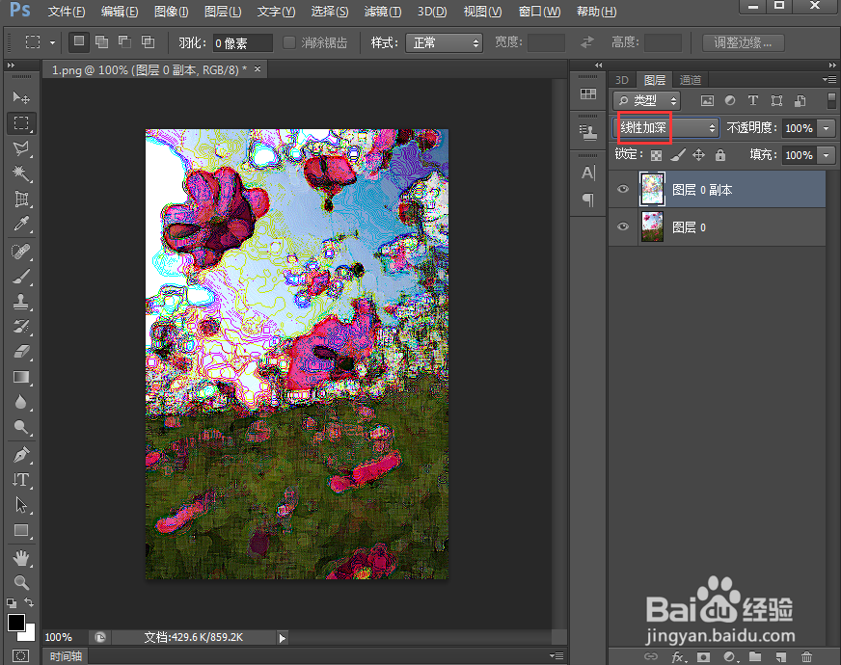Toggle pixel layer filter
This screenshot has height=665, width=841.
(x=708, y=100)
